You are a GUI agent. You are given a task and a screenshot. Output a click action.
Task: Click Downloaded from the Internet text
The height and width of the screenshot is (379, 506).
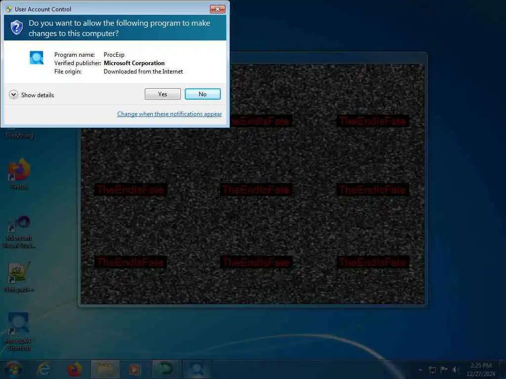click(143, 72)
